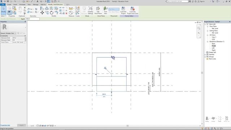Click the Extrusion End value field
Viewport: 231px width, 130px height.
coord(18,38)
